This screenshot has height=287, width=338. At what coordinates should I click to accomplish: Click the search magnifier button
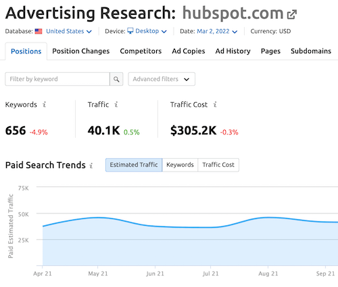[x=116, y=79]
